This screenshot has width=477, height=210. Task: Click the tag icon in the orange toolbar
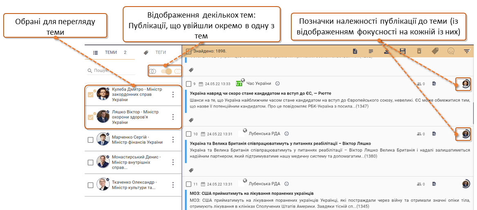435,51
